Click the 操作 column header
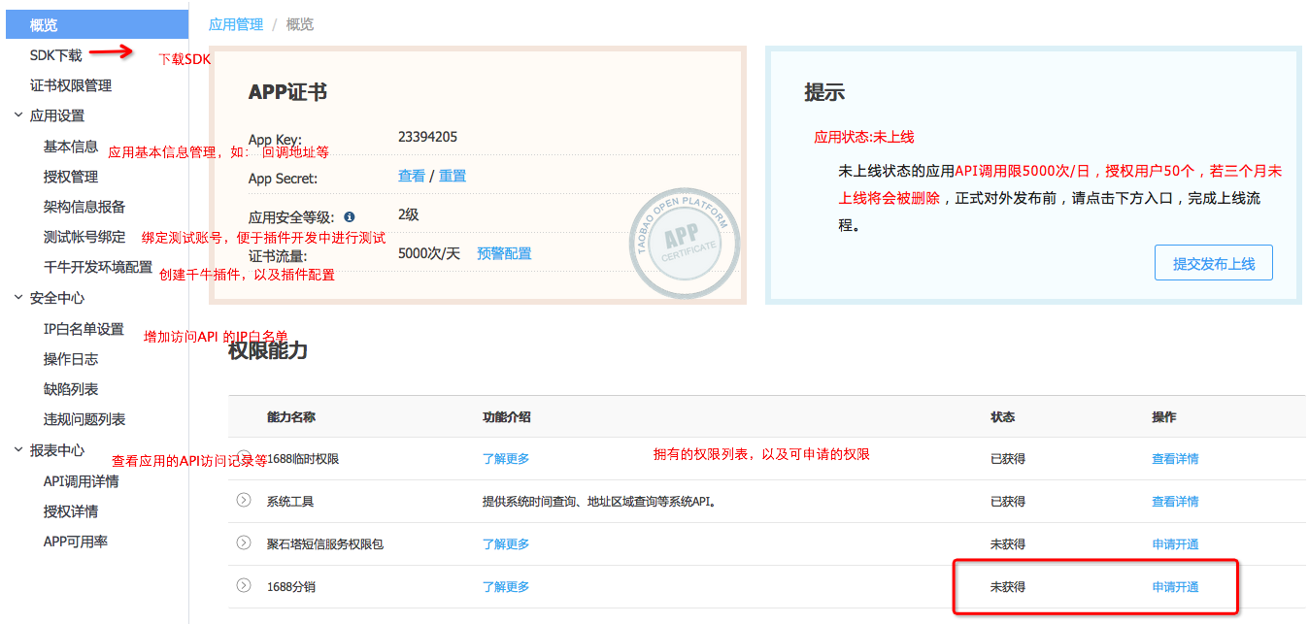 1163,417
